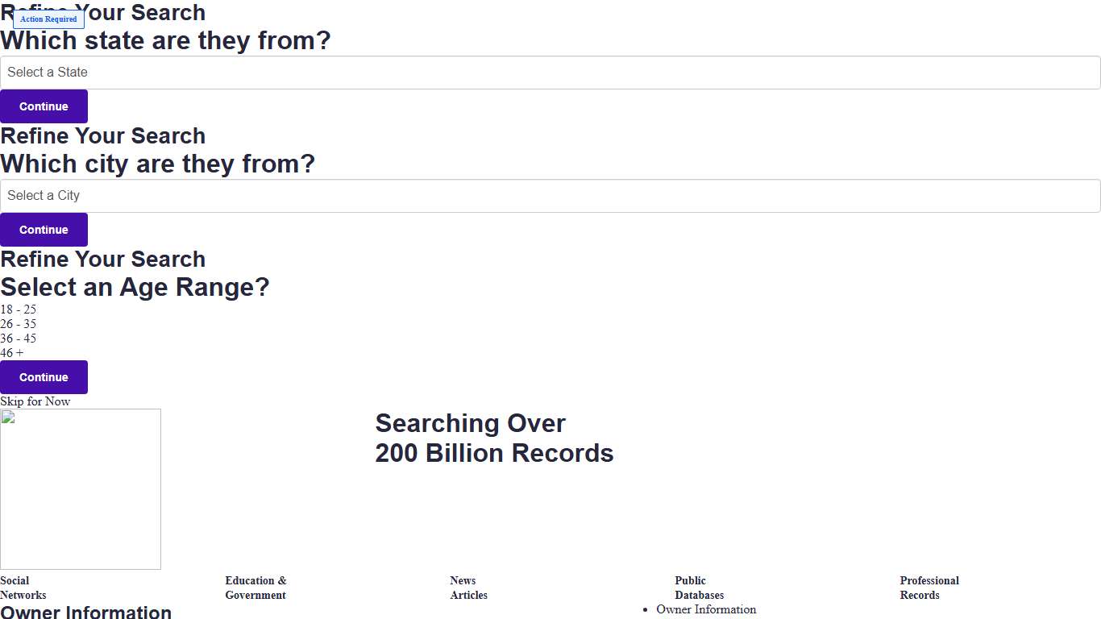The width and height of the screenshot is (1101, 619).
Task: Select the 46 + age range
Action: pyautogui.click(x=12, y=353)
